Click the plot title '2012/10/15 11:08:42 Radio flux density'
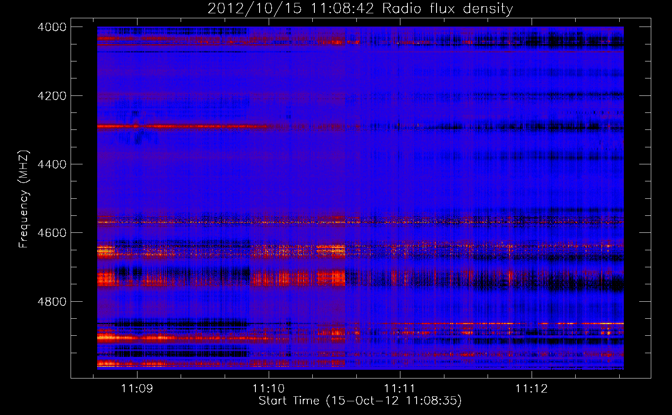The image size is (672, 415). (x=360, y=8)
